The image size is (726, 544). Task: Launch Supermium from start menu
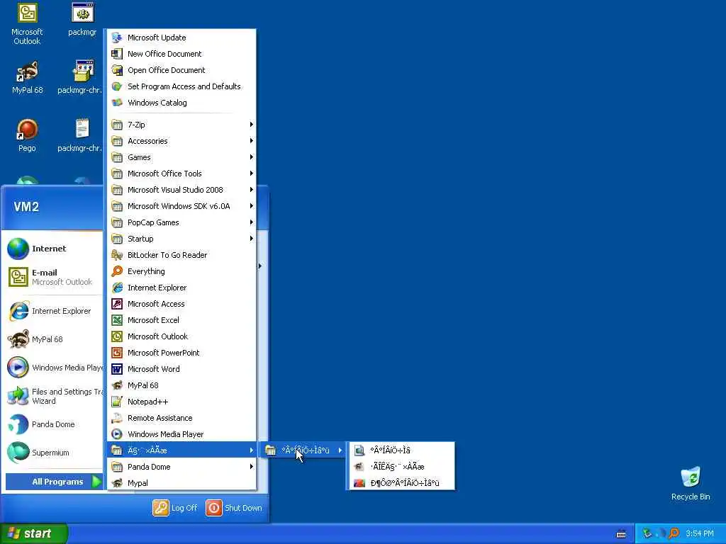click(53, 453)
